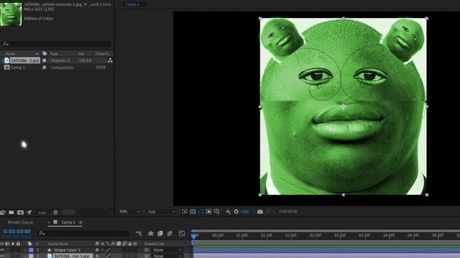Enable Motion Blur icon in timeline

[x=170, y=233]
